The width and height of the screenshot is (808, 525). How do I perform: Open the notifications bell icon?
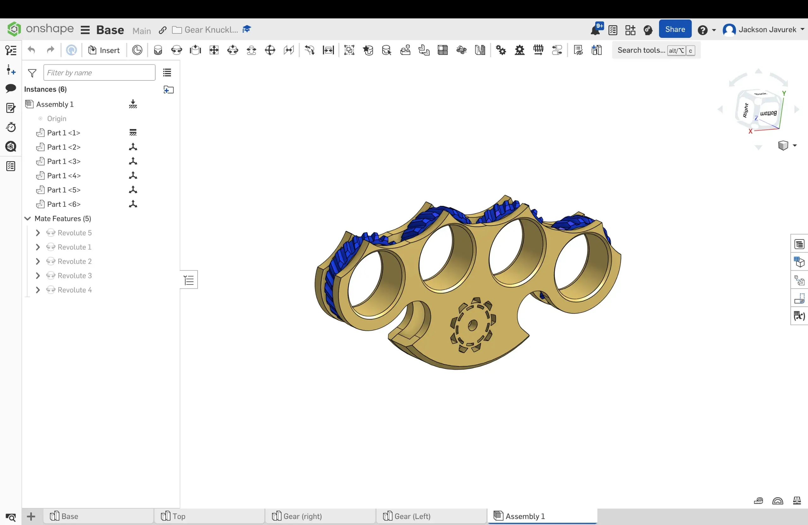tap(596, 30)
